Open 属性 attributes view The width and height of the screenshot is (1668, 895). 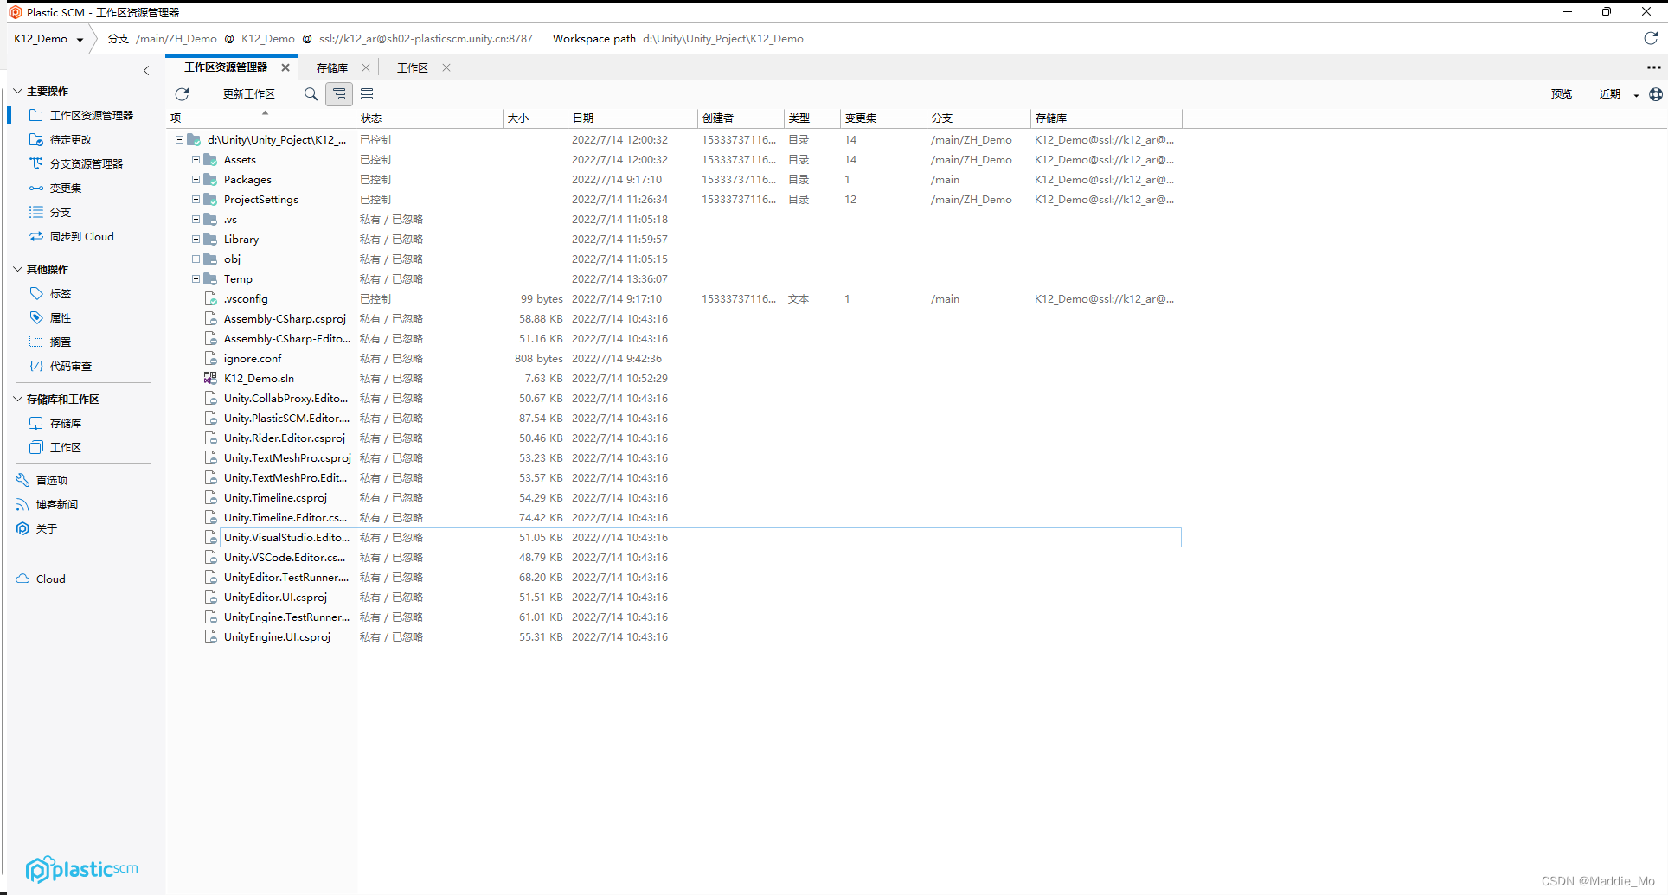pos(50,317)
